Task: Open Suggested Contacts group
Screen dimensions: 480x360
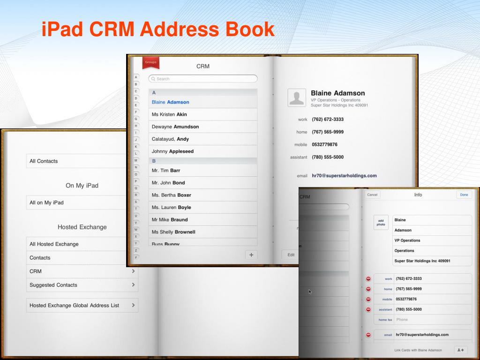Action: (x=82, y=285)
